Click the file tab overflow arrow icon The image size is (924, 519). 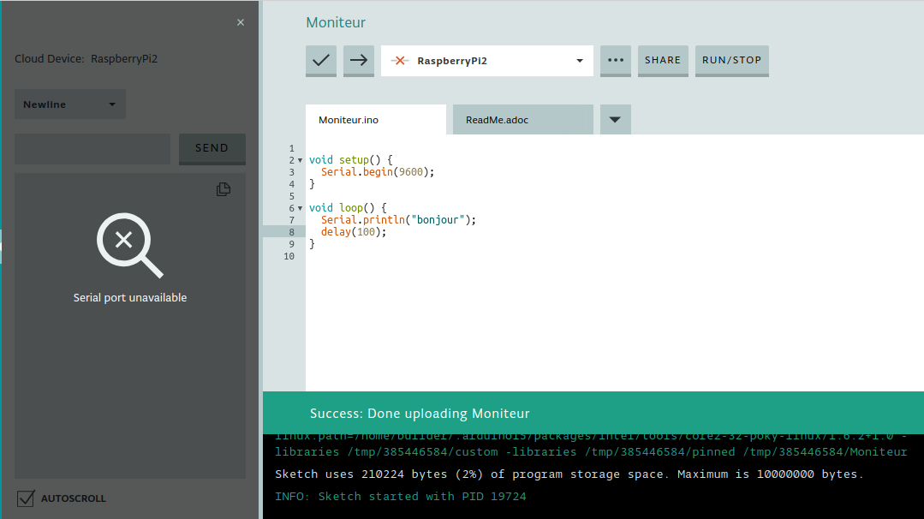click(x=615, y=119)
